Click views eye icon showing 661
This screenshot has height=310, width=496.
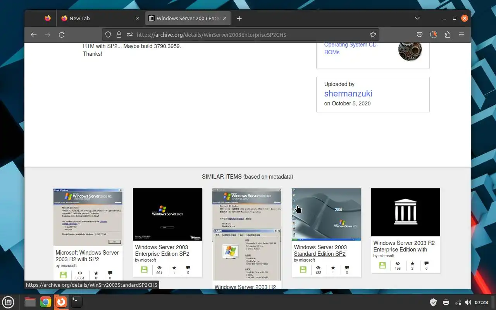pyautogui.click(x=159, y=267)
